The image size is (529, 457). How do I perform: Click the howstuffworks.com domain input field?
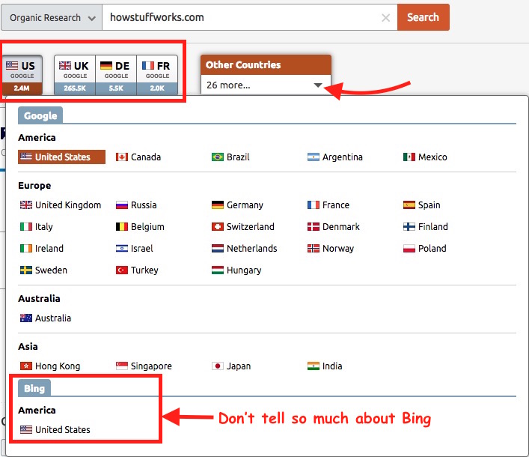[239, 17]
